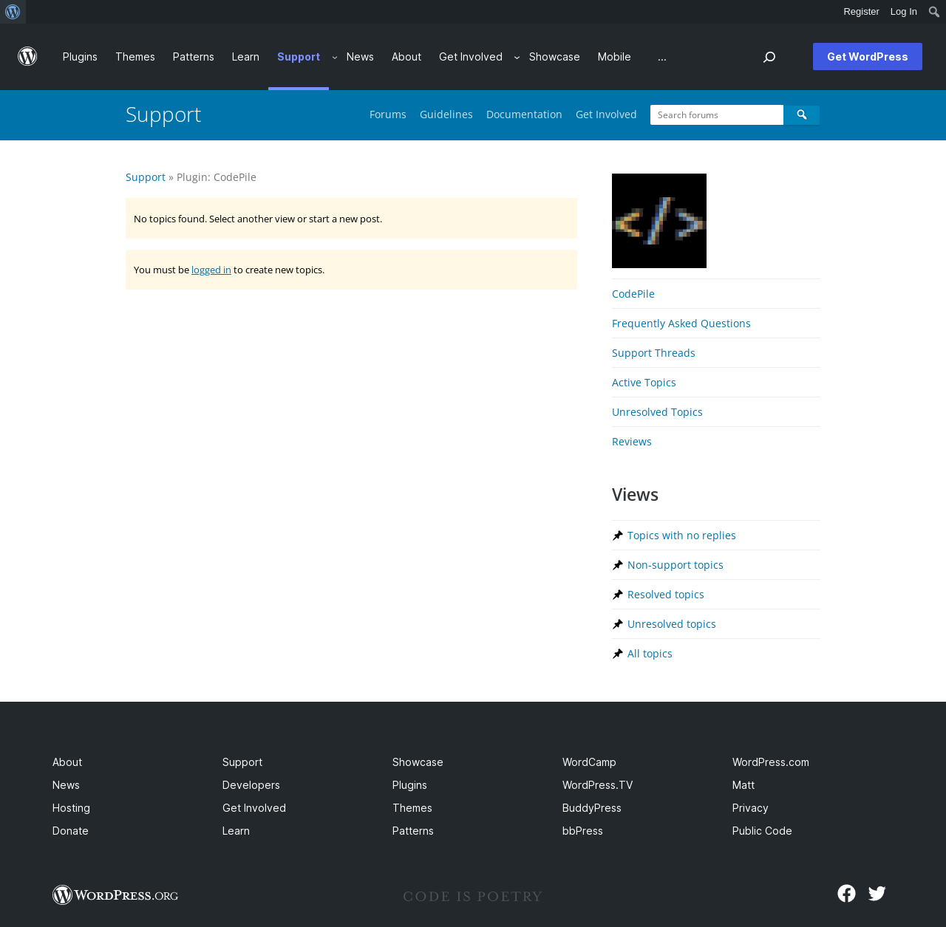Click Log In in admin bar
946x927 pixels.
903,12
